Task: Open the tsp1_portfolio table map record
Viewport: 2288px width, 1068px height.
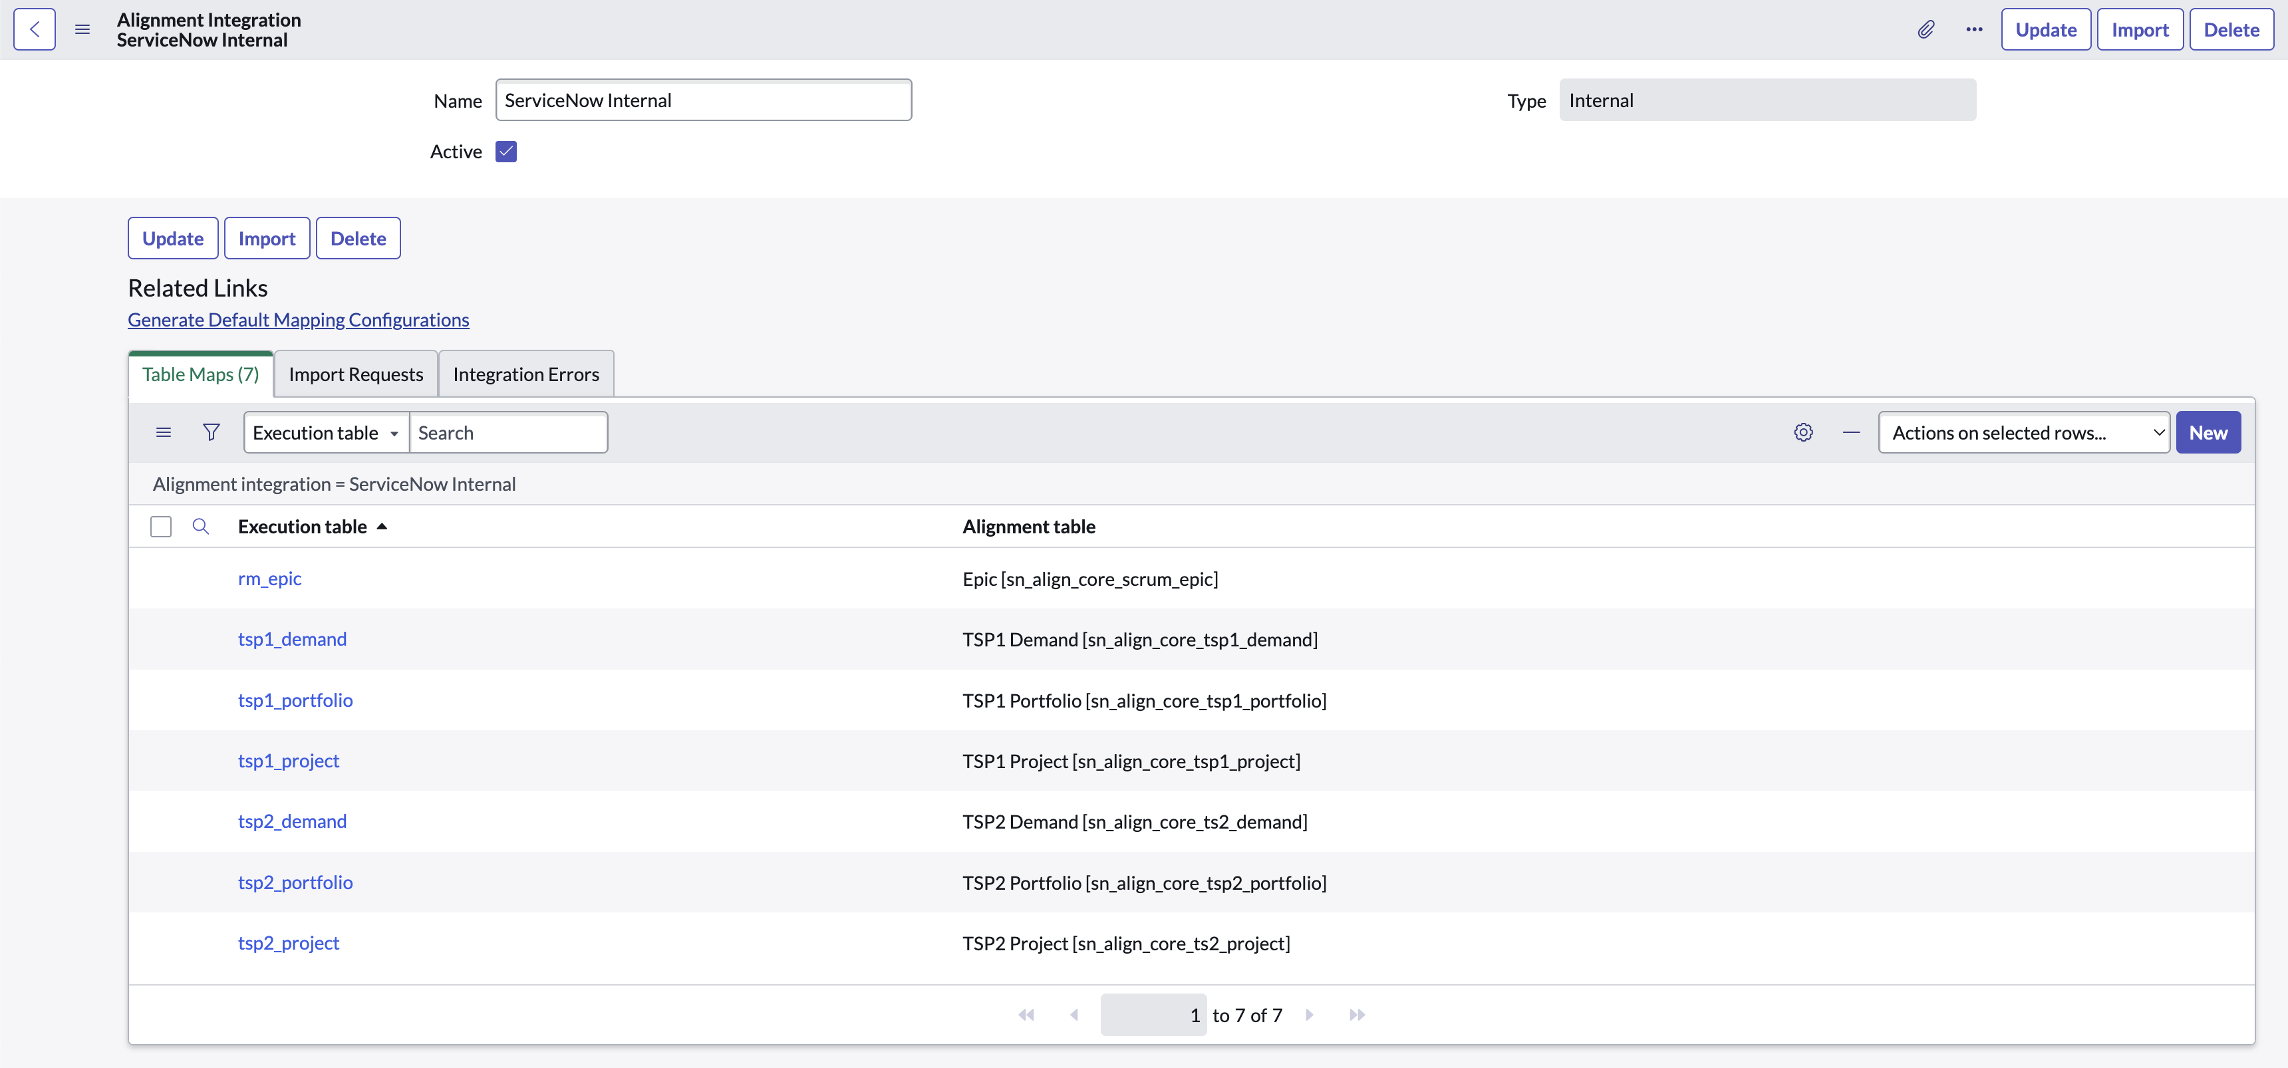Action: [x=295, y=700]
